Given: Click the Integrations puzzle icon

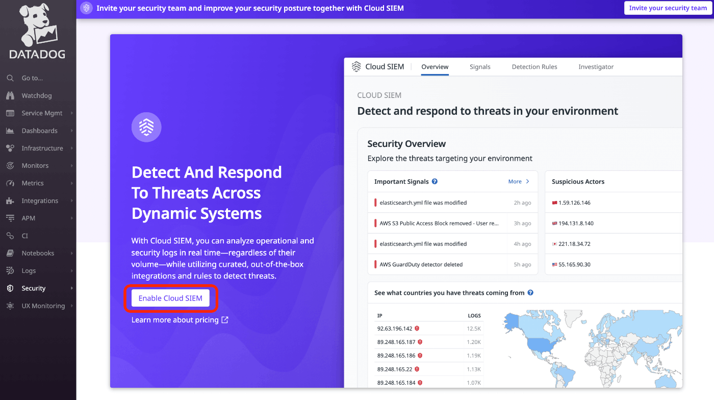Looking at the screenshot, I should [x=10, y=201].
